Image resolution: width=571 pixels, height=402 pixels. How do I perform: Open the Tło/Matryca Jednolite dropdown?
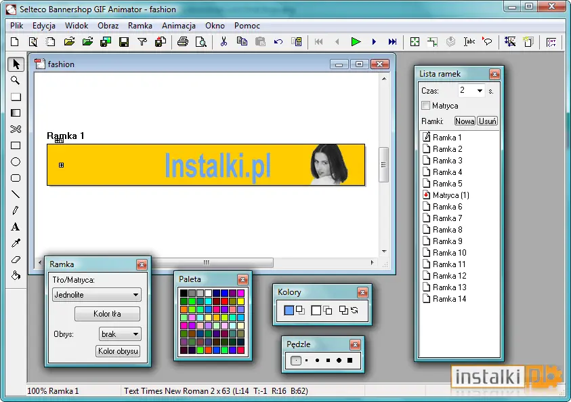click(96, 294)
